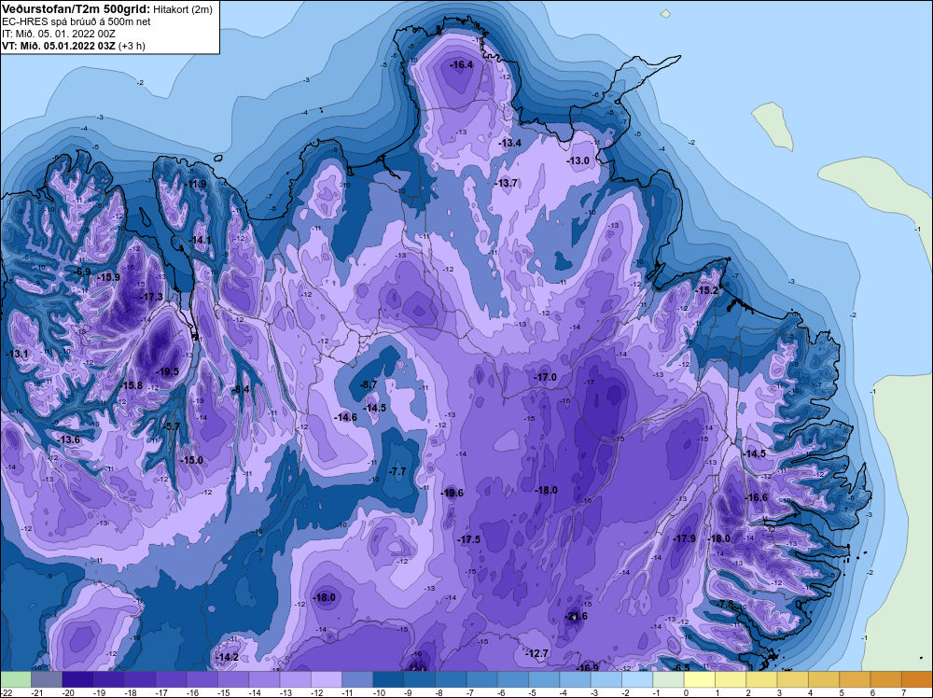933x698 pixels.
Task: Select the -5.7 map value
Action: [x=171, y=426]
